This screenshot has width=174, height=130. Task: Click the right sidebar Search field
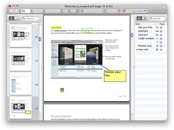157,19
